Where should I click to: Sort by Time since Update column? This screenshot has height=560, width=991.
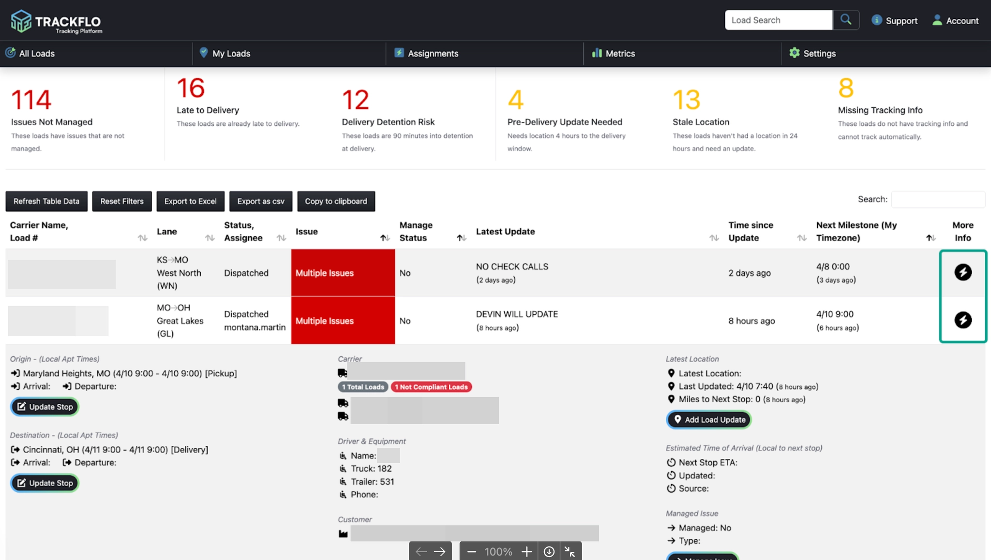[802, 237]
